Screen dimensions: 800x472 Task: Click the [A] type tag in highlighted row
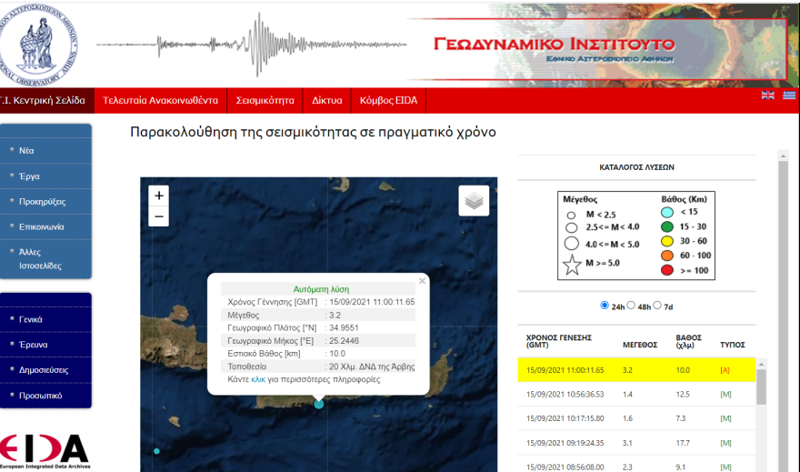(x=725, y=370)
